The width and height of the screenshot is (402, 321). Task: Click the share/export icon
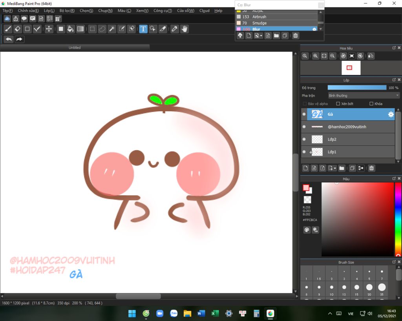click(16, 19)
